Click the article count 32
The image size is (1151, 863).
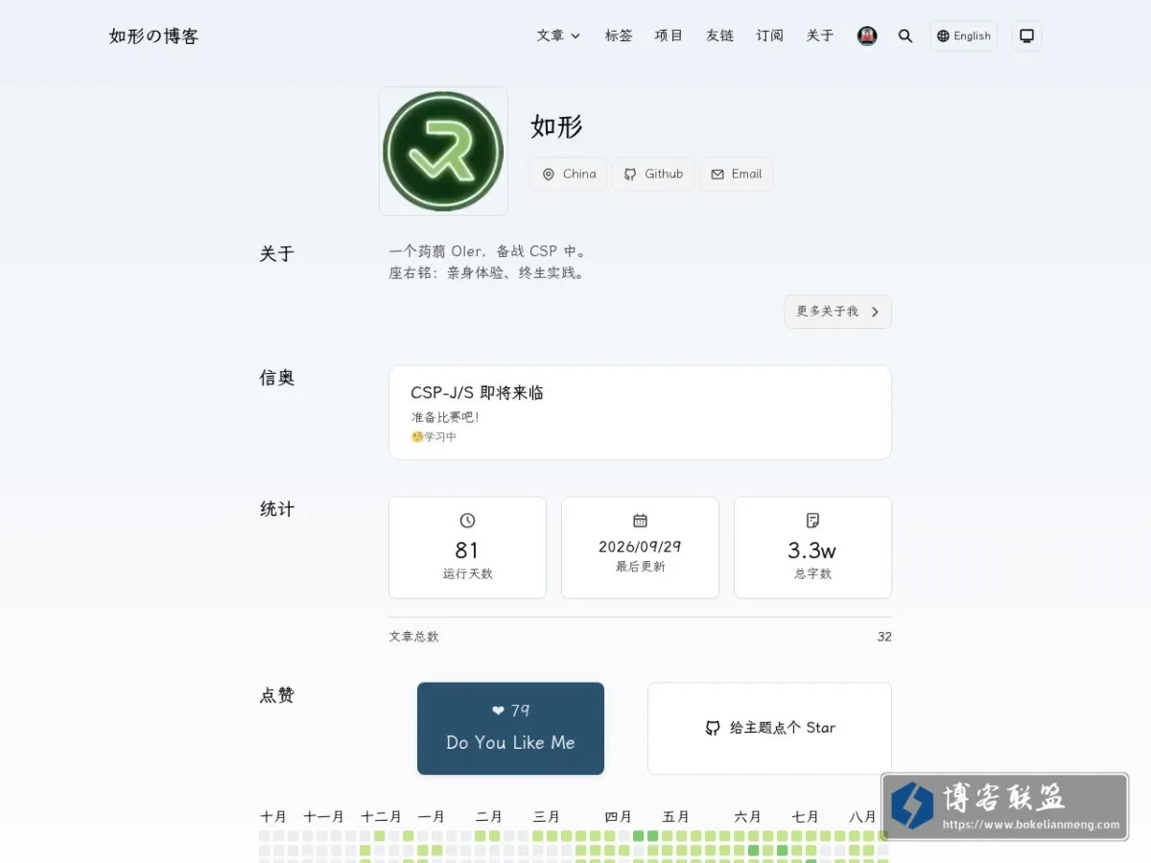884,637
